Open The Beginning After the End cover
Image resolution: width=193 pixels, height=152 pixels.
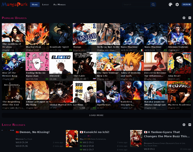pos(14,95)
